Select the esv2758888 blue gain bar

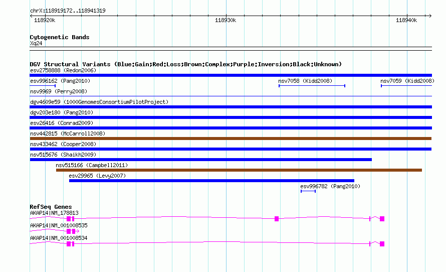click(x=231, y=75)
